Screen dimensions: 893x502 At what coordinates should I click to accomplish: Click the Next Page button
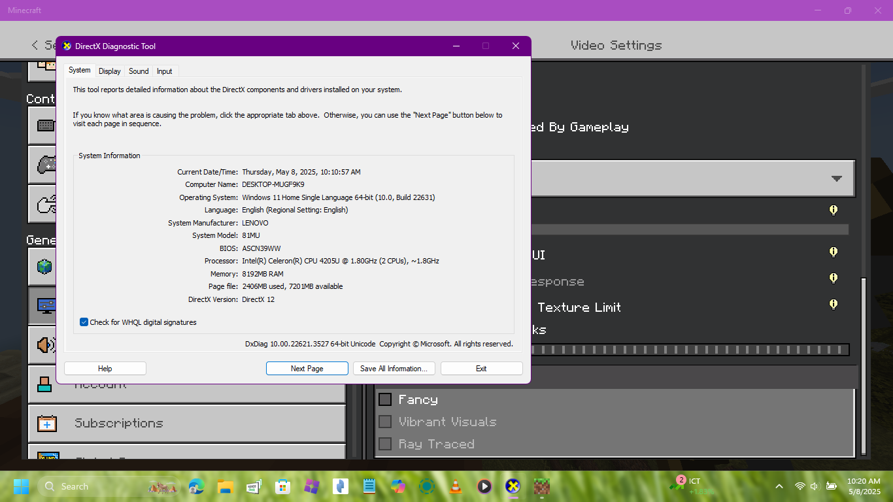tap(307, 369)
